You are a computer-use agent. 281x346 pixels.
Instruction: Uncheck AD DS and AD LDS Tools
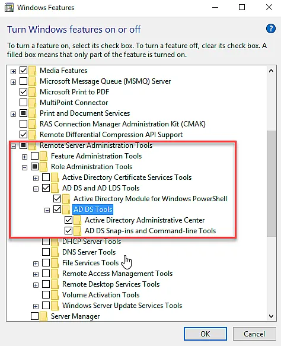click(x=46, y=188)
